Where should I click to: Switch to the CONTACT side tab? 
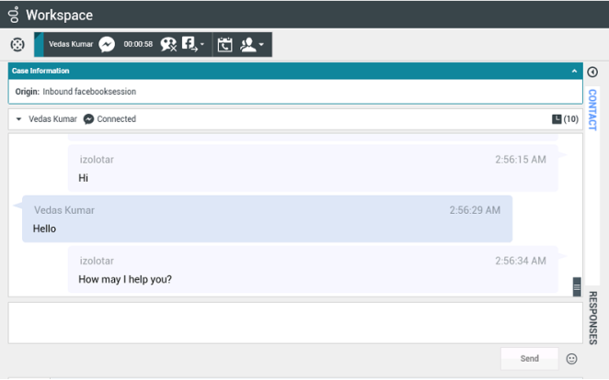(x=593, y=110)
